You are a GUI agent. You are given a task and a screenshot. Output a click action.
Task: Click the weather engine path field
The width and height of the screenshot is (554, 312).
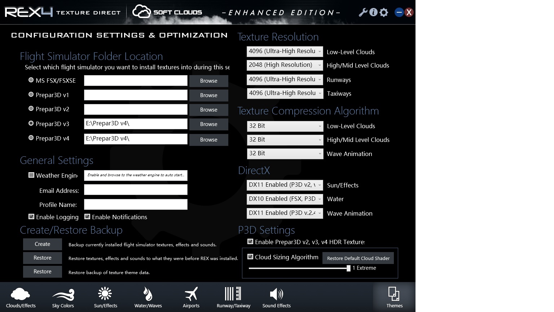click(136, 175)
